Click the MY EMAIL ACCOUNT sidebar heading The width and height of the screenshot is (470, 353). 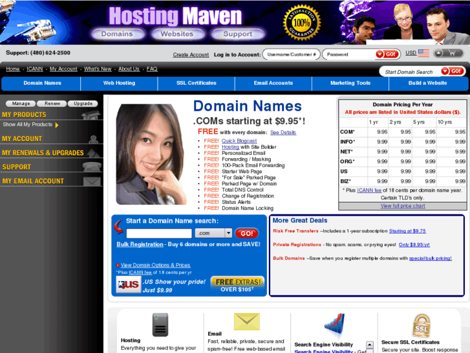click(x=33, y=181)
